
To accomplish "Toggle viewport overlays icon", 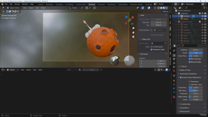I will (149, 8).
